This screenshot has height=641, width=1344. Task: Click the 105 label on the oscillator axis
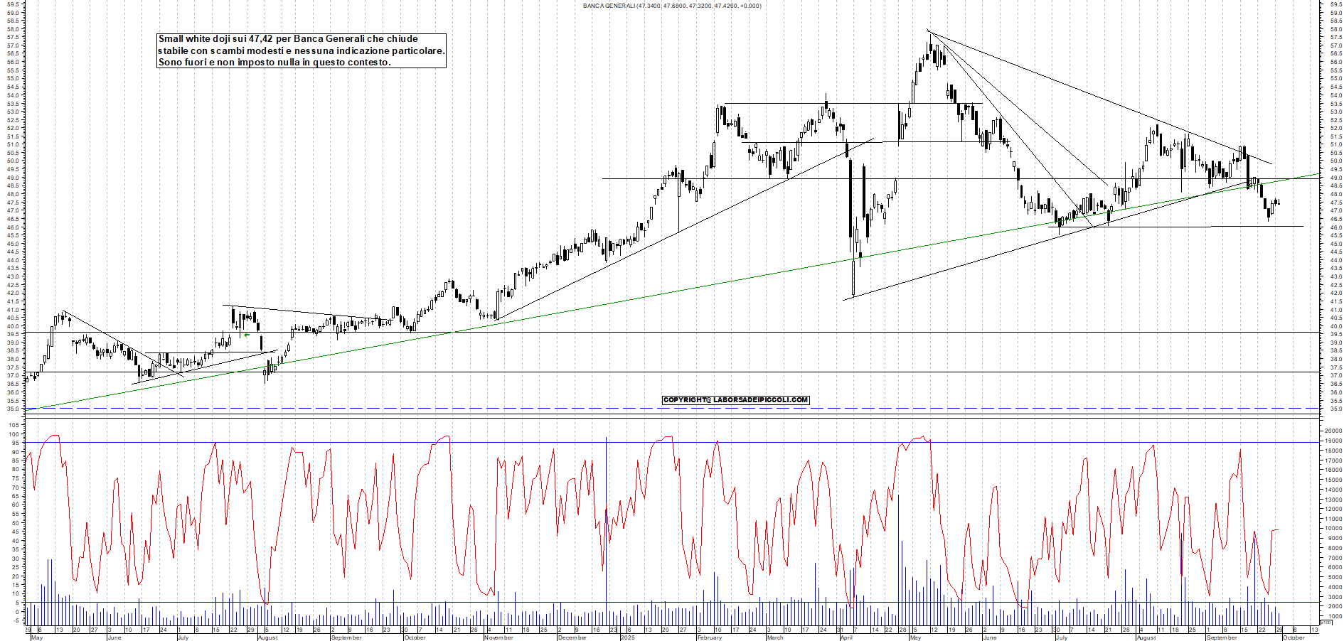14,425
